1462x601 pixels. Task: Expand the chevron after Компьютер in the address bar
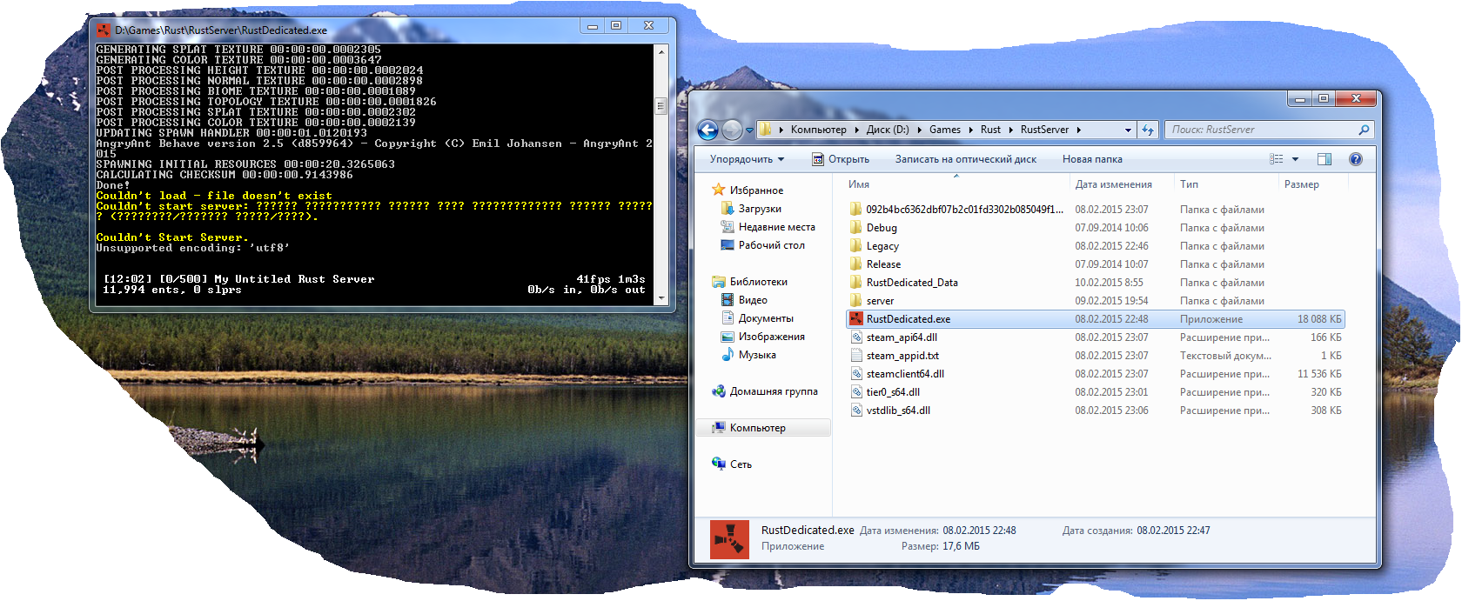click(856, 130)
